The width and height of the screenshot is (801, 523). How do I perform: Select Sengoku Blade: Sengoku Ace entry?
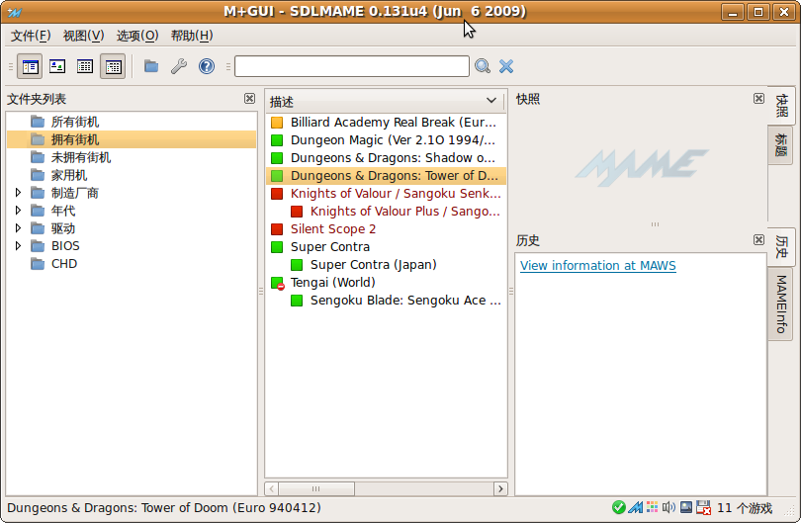coord(387,301)
